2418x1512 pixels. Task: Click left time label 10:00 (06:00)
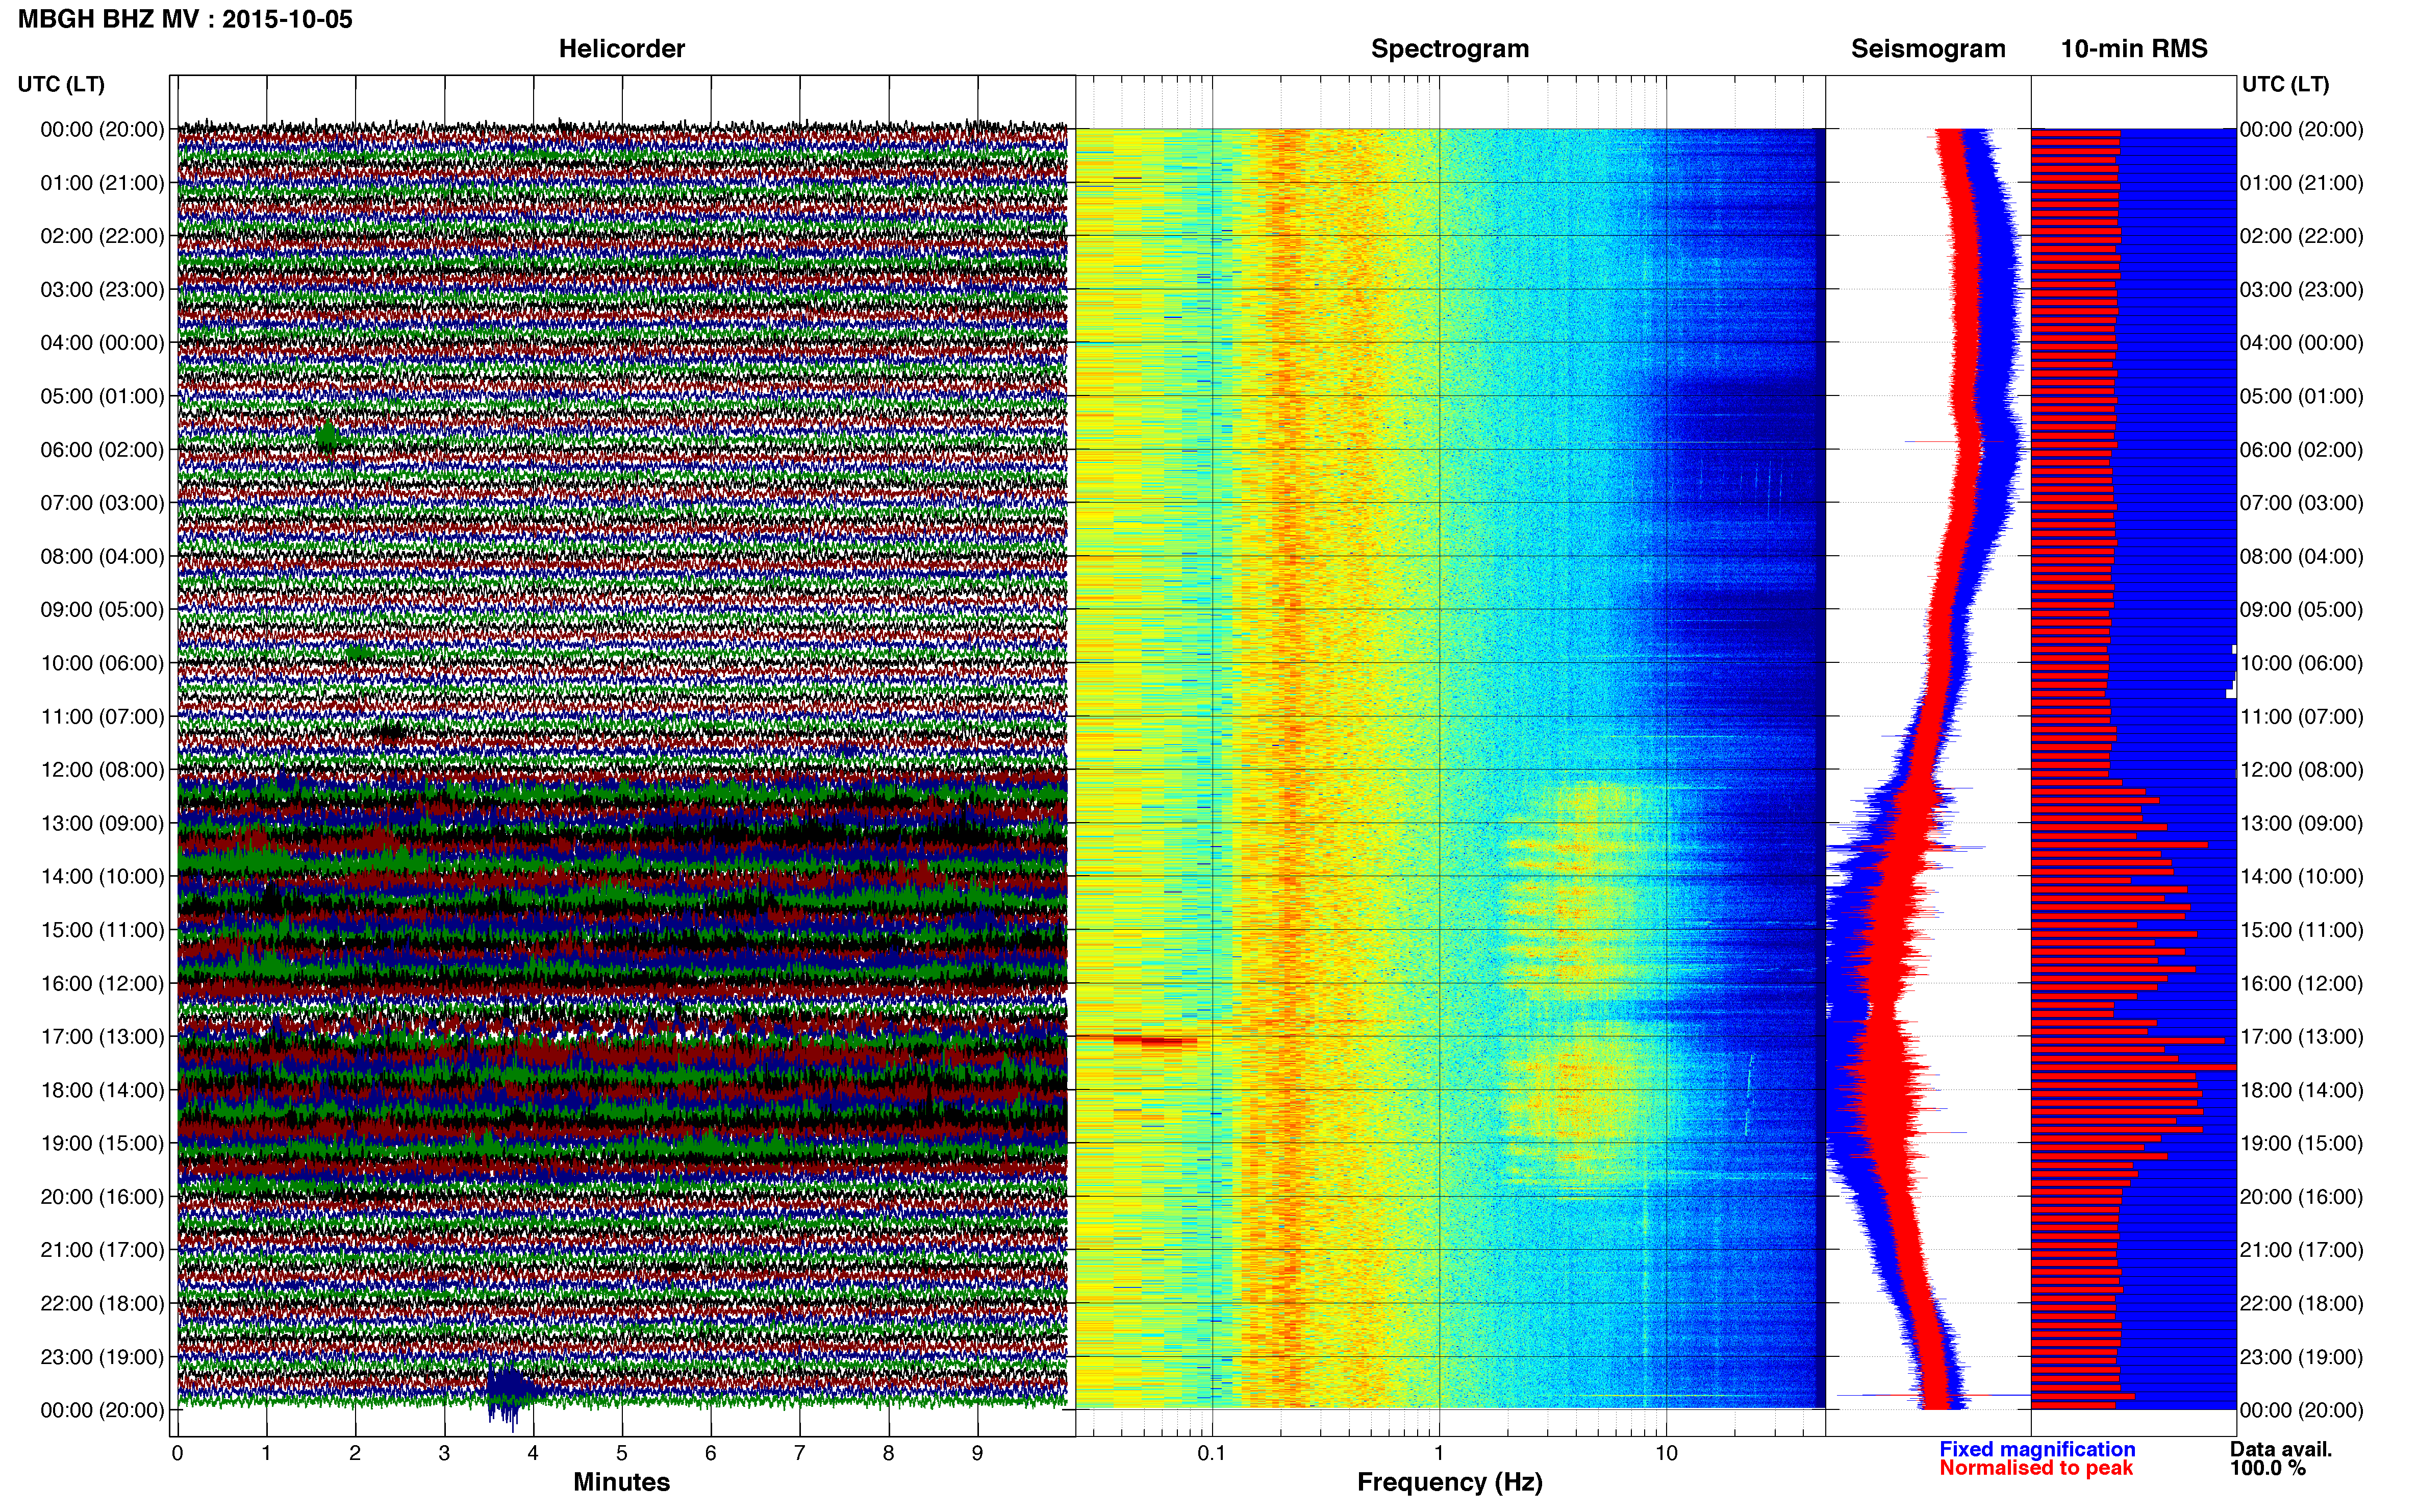click(102, 663)
